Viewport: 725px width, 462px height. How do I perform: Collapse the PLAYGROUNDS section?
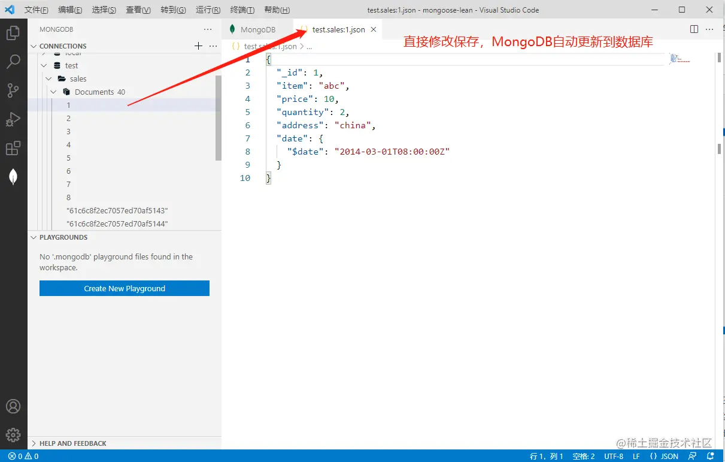(34, 237)
